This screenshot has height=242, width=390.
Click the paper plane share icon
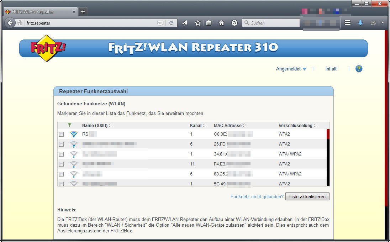[185, 23]
